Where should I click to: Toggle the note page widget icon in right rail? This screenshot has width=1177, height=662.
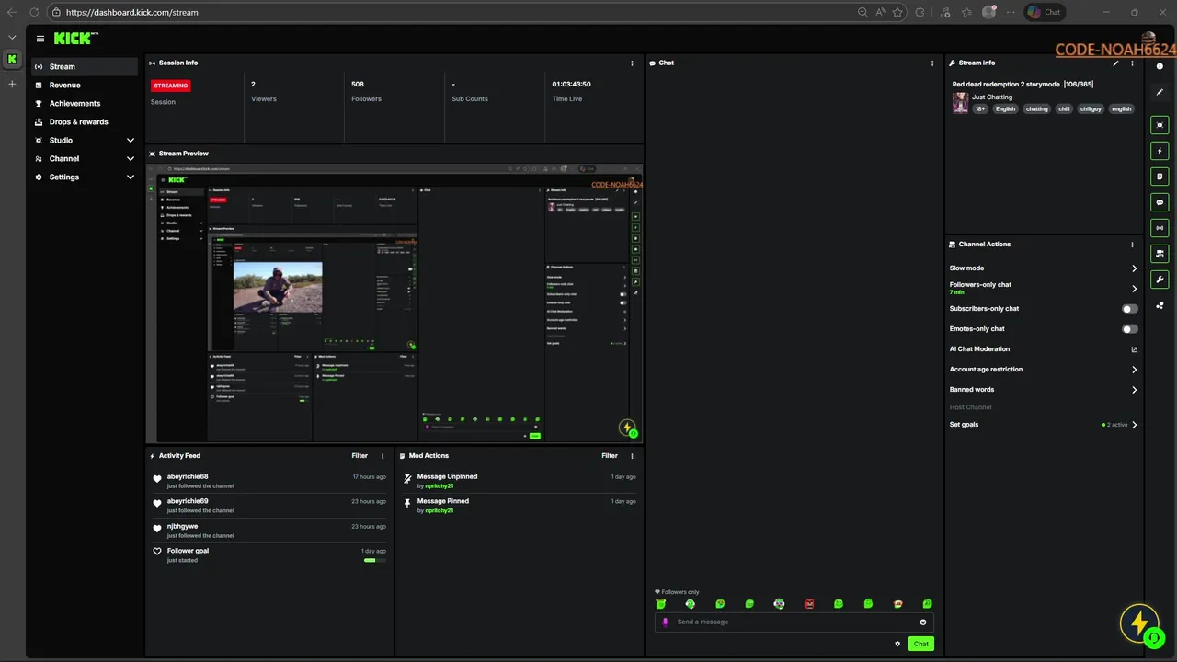pos(1160,177)
